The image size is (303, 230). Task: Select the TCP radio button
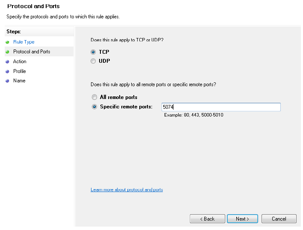point(94,52)
